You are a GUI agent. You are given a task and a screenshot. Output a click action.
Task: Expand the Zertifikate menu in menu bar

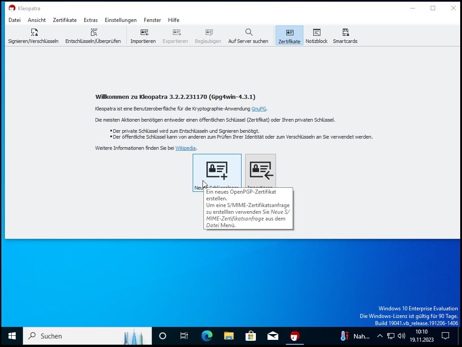(65, 20)
